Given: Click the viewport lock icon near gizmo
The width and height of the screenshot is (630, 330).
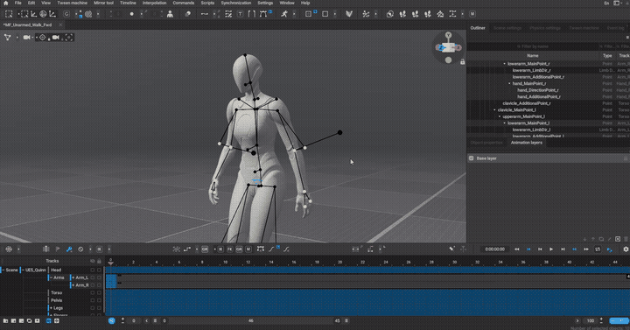Looking at the screenshot, I should pyautogui.click(x=463, y=61).
